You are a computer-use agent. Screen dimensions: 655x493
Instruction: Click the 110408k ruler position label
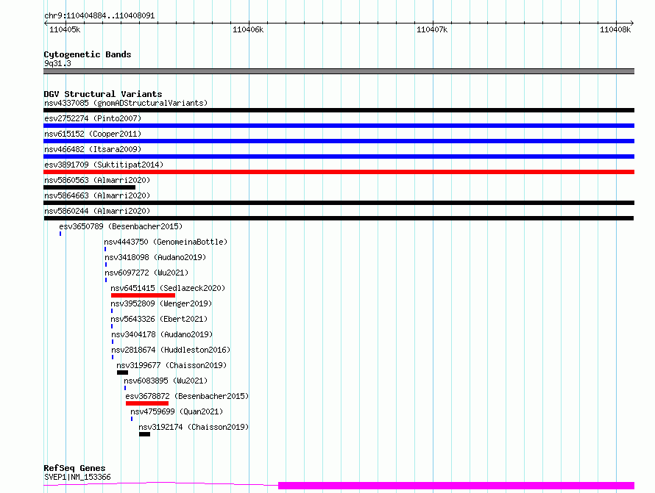(x=615, y=29)
